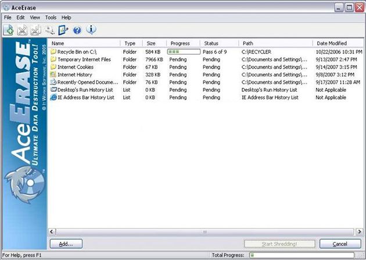The width and height of the screenshot is (366, 260).
Task: Click the AceErase title bar app icon
Action: (6, 8)
